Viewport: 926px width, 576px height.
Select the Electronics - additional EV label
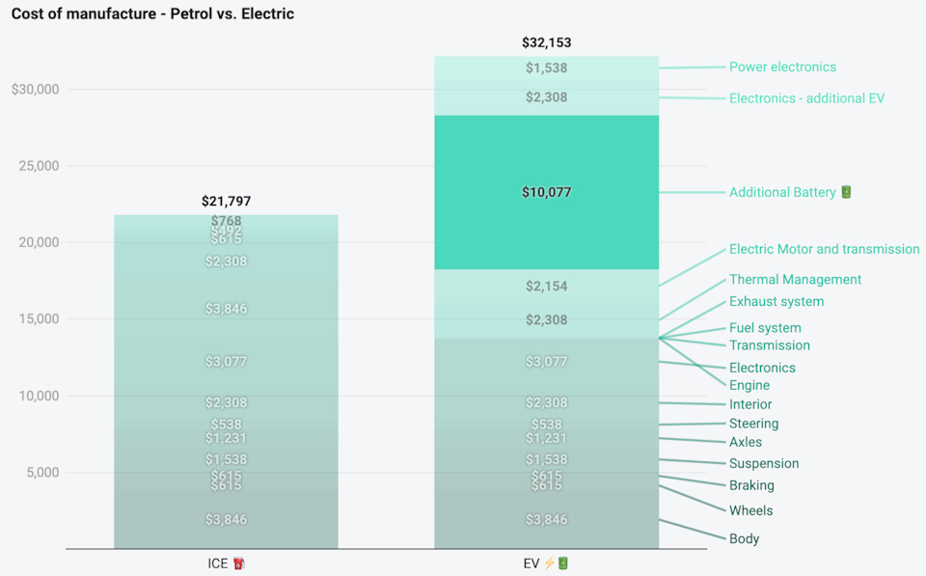806,98
